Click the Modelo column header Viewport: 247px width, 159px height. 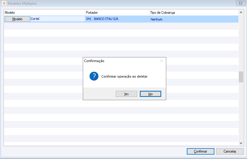tap(45, 13)
